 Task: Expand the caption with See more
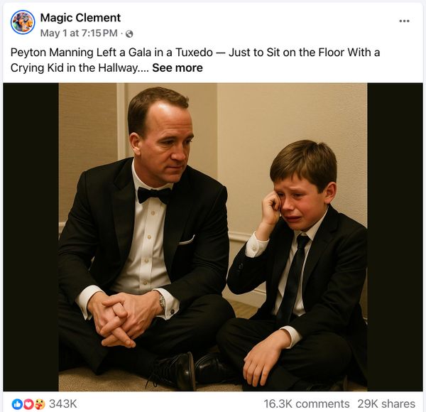click(177, 68)
